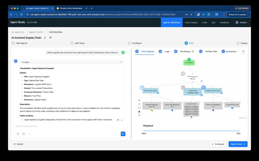Send the question with the blue arrow button

pyautogui.click(x=123, y=134)
